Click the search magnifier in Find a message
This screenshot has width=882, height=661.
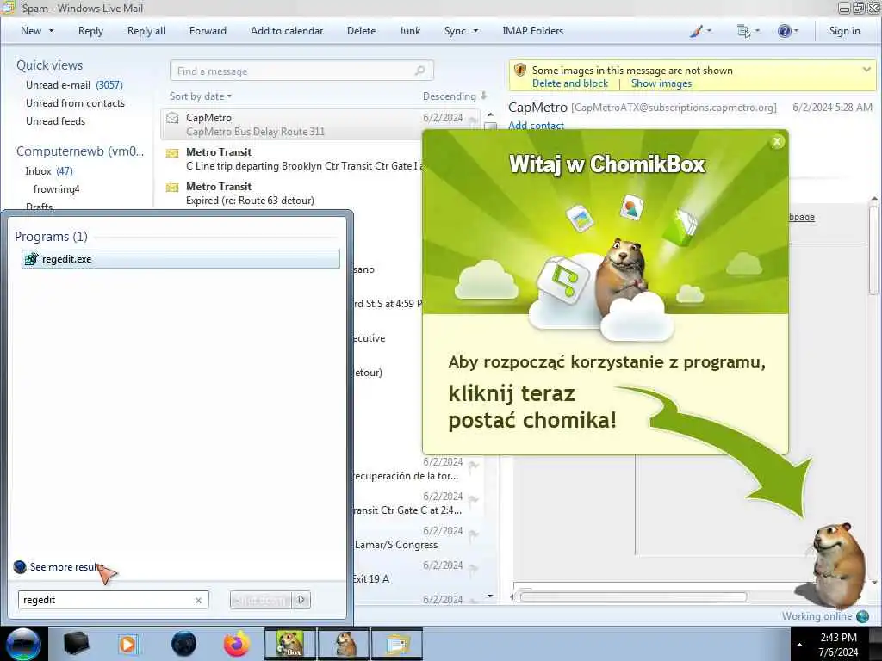tap(419, 71)
